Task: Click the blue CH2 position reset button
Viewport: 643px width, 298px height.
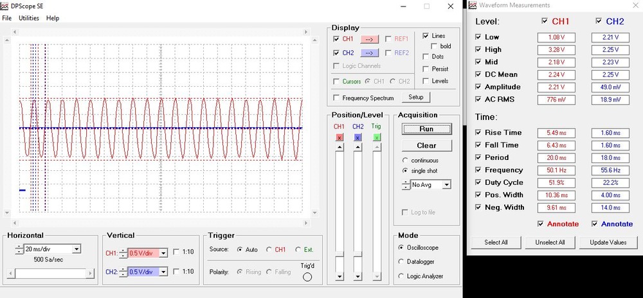Action: pyautogui.click(x=358, y=137)
